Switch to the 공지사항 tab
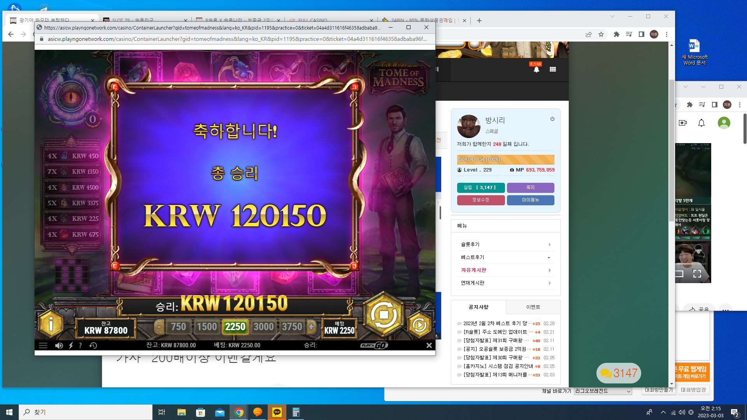Screen dimensions: 747x420 pyautogui.click(x=479, y=307)
